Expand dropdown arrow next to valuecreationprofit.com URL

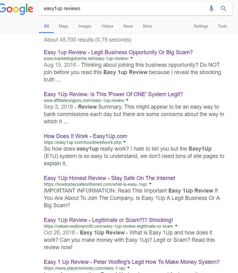click(176, 226)
